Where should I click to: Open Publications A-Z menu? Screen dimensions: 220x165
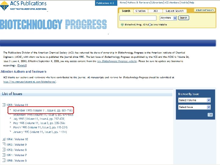coord(106,3)
